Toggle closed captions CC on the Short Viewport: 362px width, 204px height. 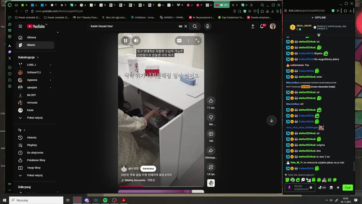coord(179,41)
